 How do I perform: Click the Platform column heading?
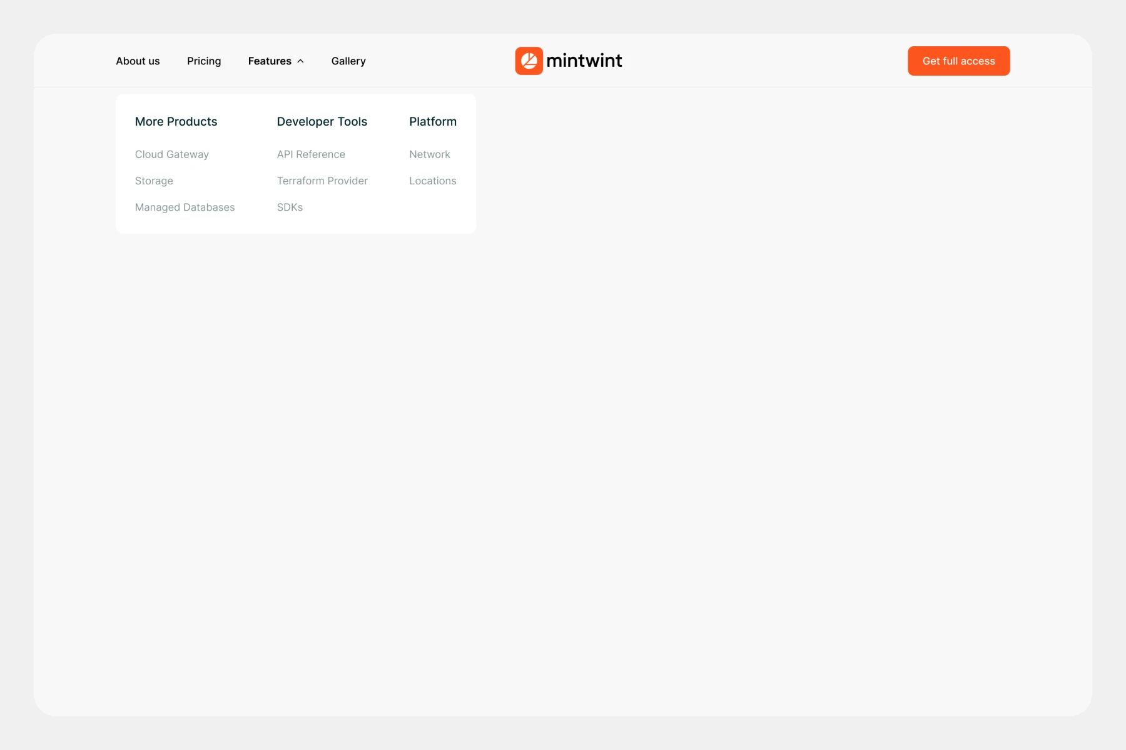coord(433,122)
